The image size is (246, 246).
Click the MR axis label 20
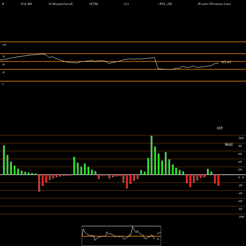[240, 170]
